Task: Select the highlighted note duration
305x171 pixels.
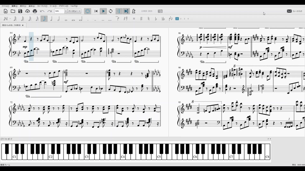Action: (x=44, y=19)
